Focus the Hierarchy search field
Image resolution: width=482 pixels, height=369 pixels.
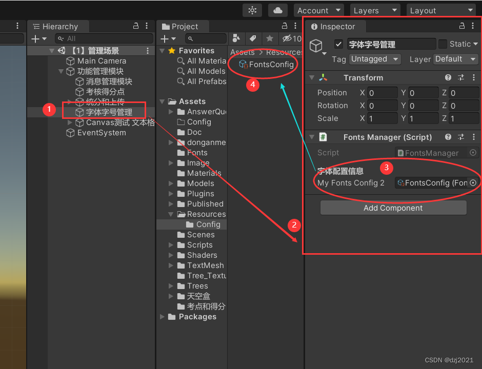(104, 39)
